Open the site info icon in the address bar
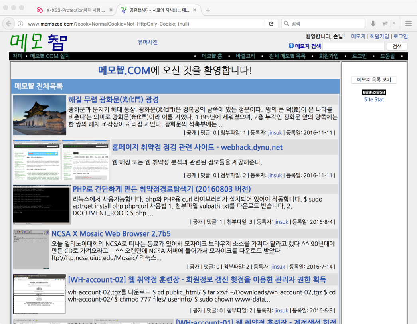The image size is (417, 324). pos(20,24)
